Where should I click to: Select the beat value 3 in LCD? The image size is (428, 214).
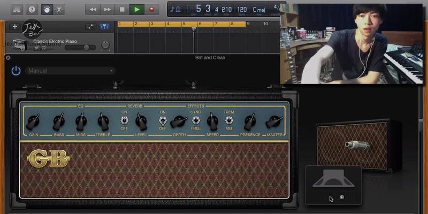pyautogui.click(x=208, y=9)
